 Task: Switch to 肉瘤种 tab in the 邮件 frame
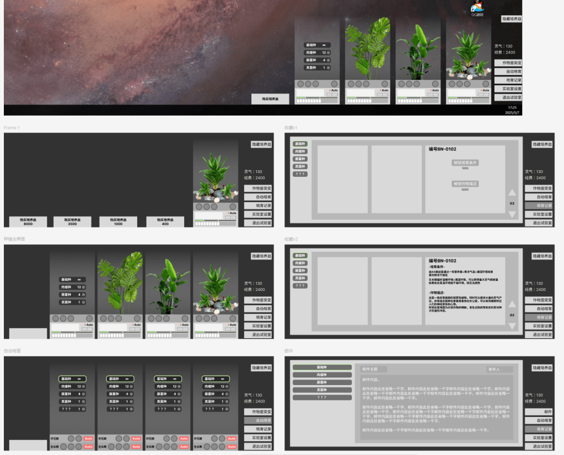tap(322, 375)
